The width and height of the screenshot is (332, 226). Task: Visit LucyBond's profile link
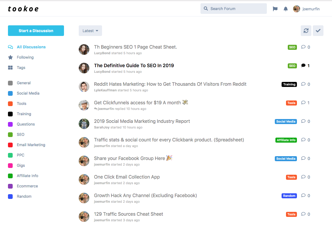(x=102, y=53)
